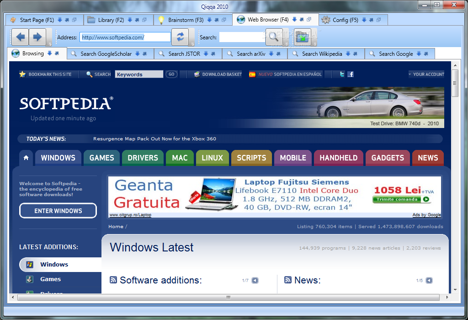
Task: Open the Your Account dropdown
Action: coord(426,74)
